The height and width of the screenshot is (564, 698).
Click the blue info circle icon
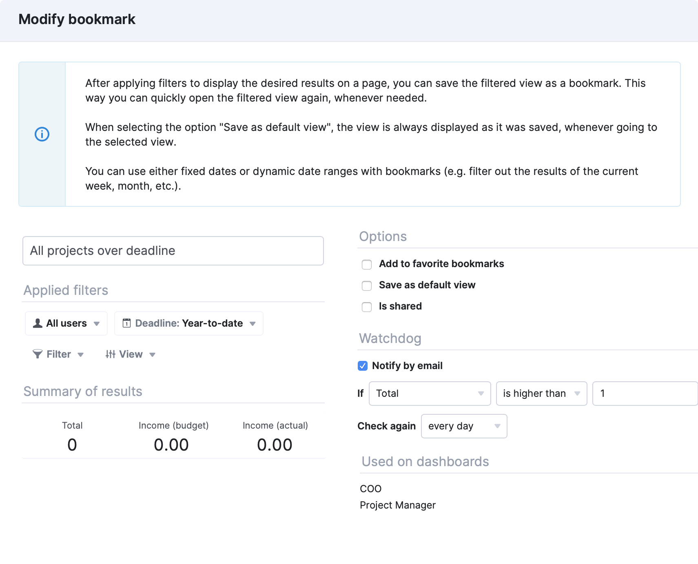(x=42, y=134)
